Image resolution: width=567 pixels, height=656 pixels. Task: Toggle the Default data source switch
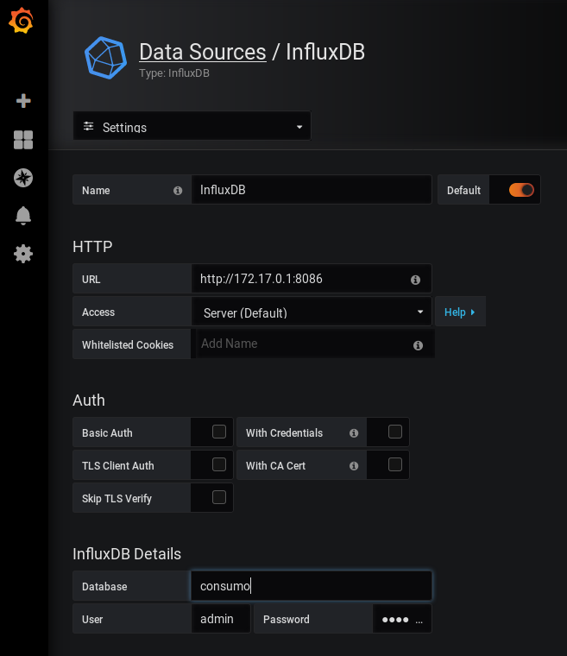coord(521,190)
